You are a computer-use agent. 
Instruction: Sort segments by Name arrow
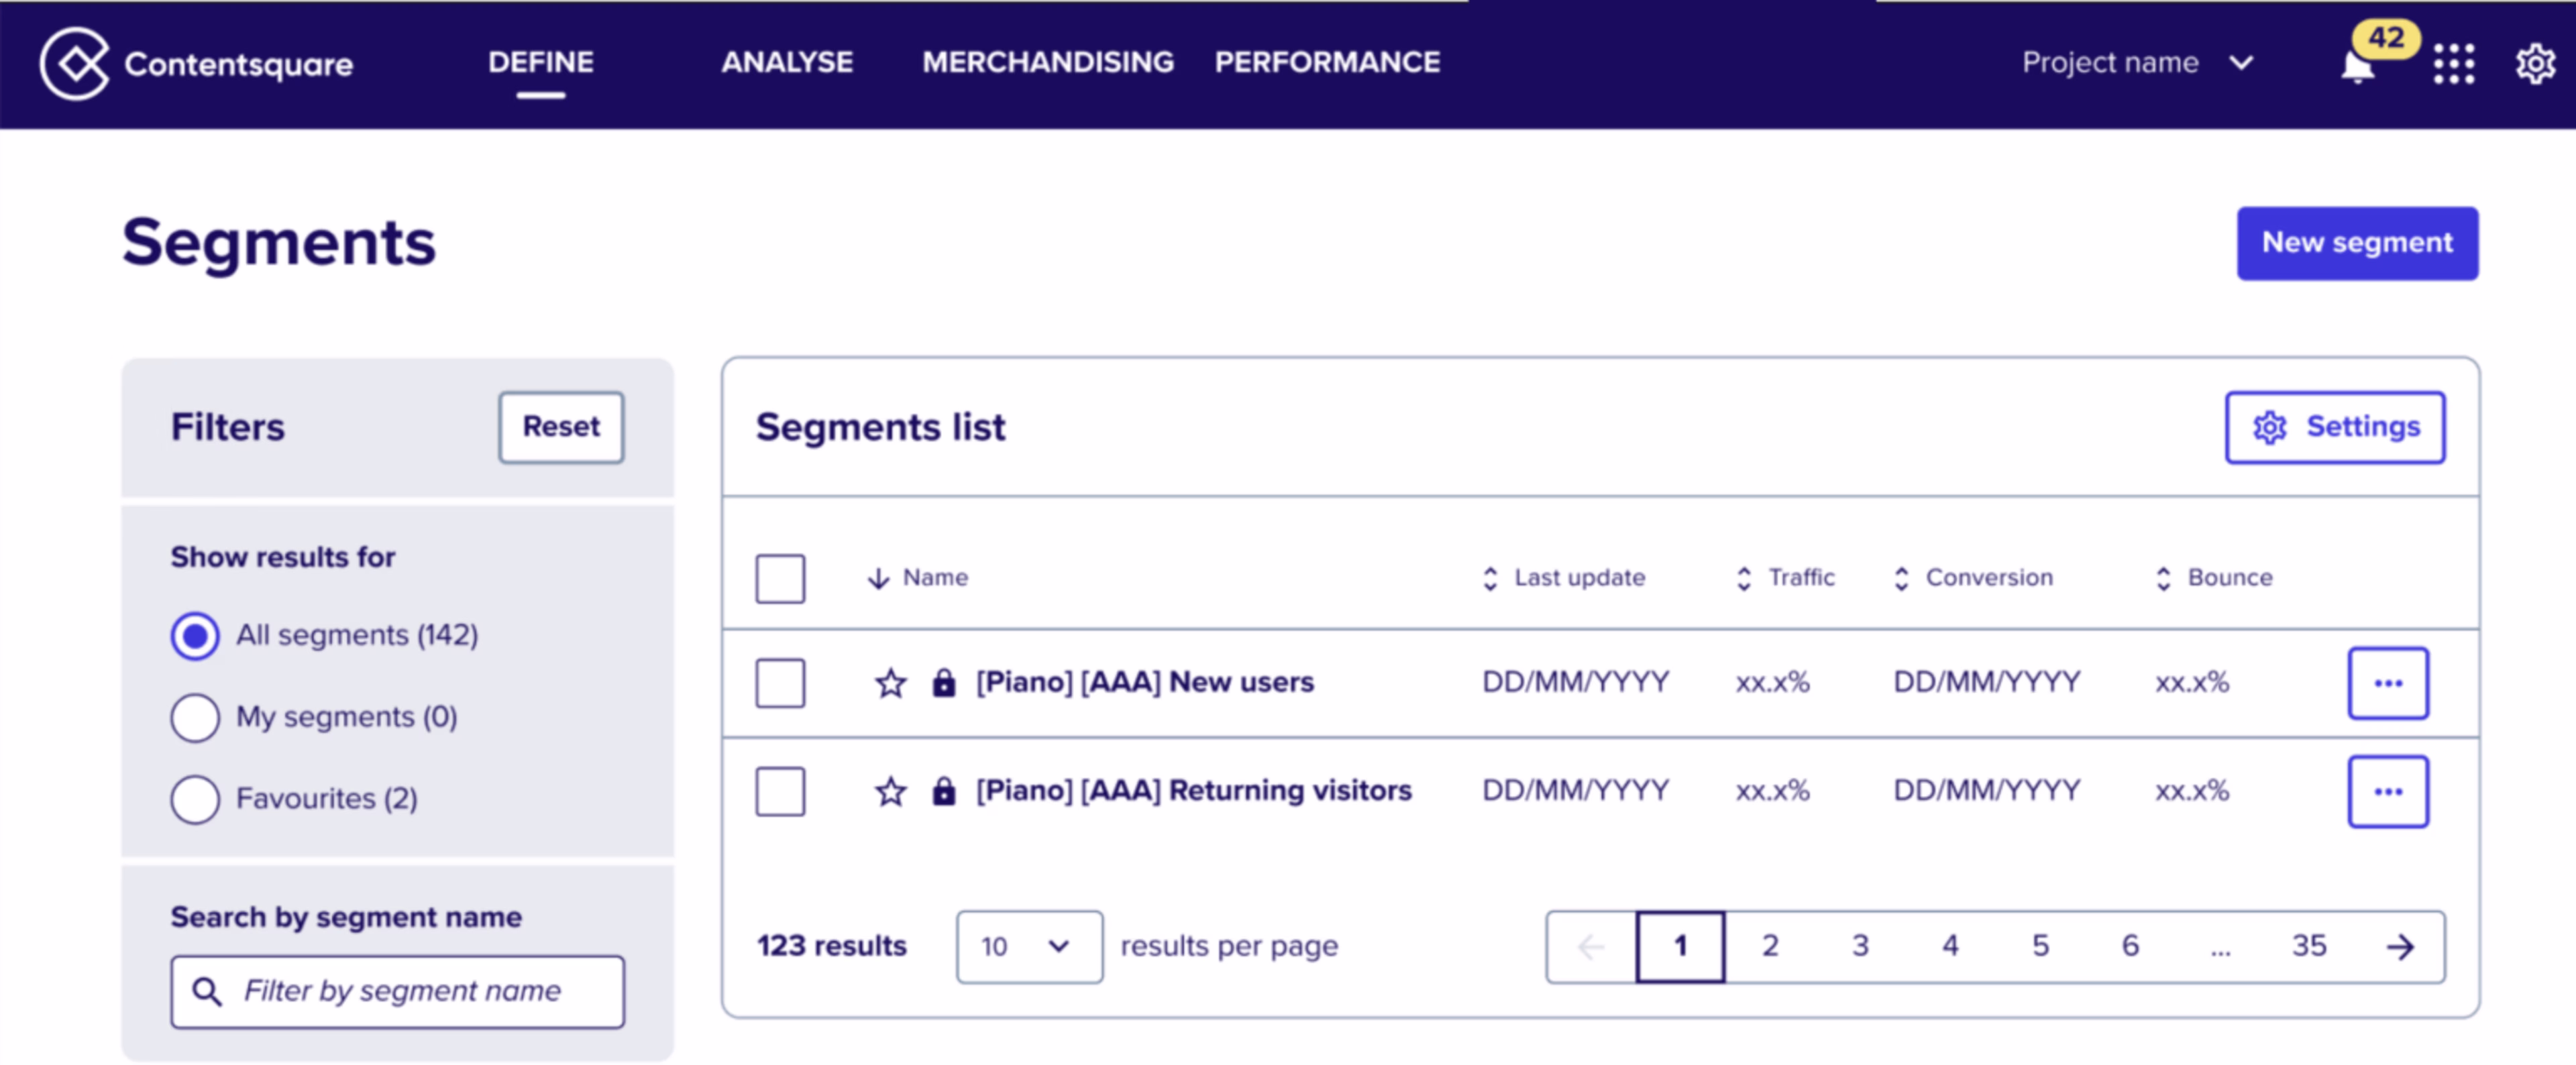(878, 579)
